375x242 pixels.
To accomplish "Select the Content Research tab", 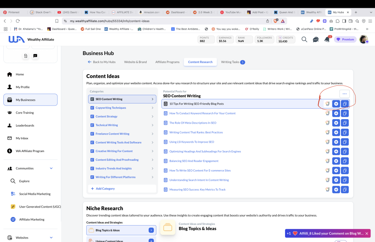I will pyautogui.click(x=200, y=62).
